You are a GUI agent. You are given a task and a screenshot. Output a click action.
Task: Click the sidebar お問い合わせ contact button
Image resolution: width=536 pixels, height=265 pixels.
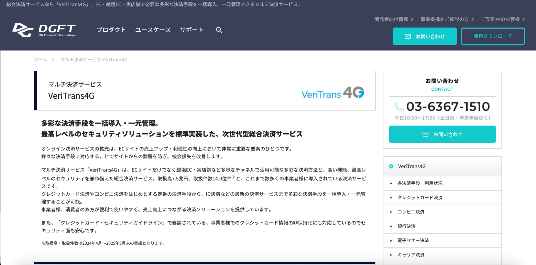(x=442, y=134)
